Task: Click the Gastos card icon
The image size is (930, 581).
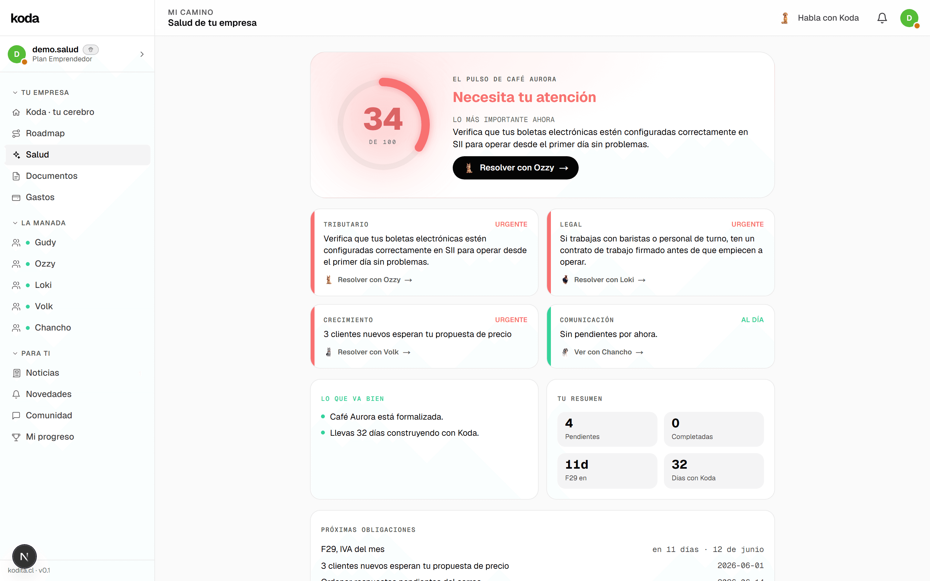Action: [x=16, y=198]
